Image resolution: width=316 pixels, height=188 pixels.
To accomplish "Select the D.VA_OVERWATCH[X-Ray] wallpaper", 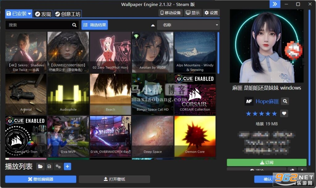I will click(110, 136).
